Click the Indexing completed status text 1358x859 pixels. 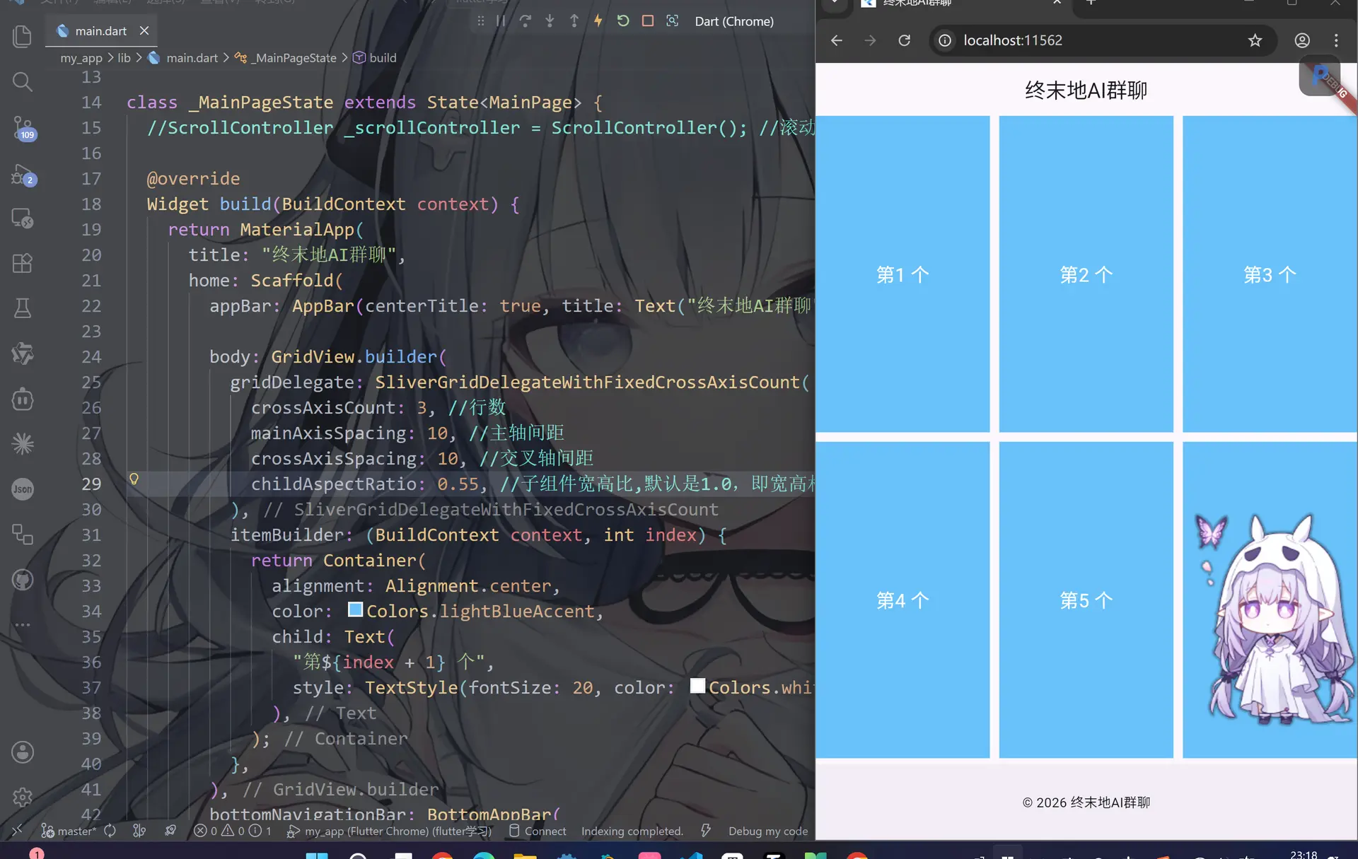[632, 831]
